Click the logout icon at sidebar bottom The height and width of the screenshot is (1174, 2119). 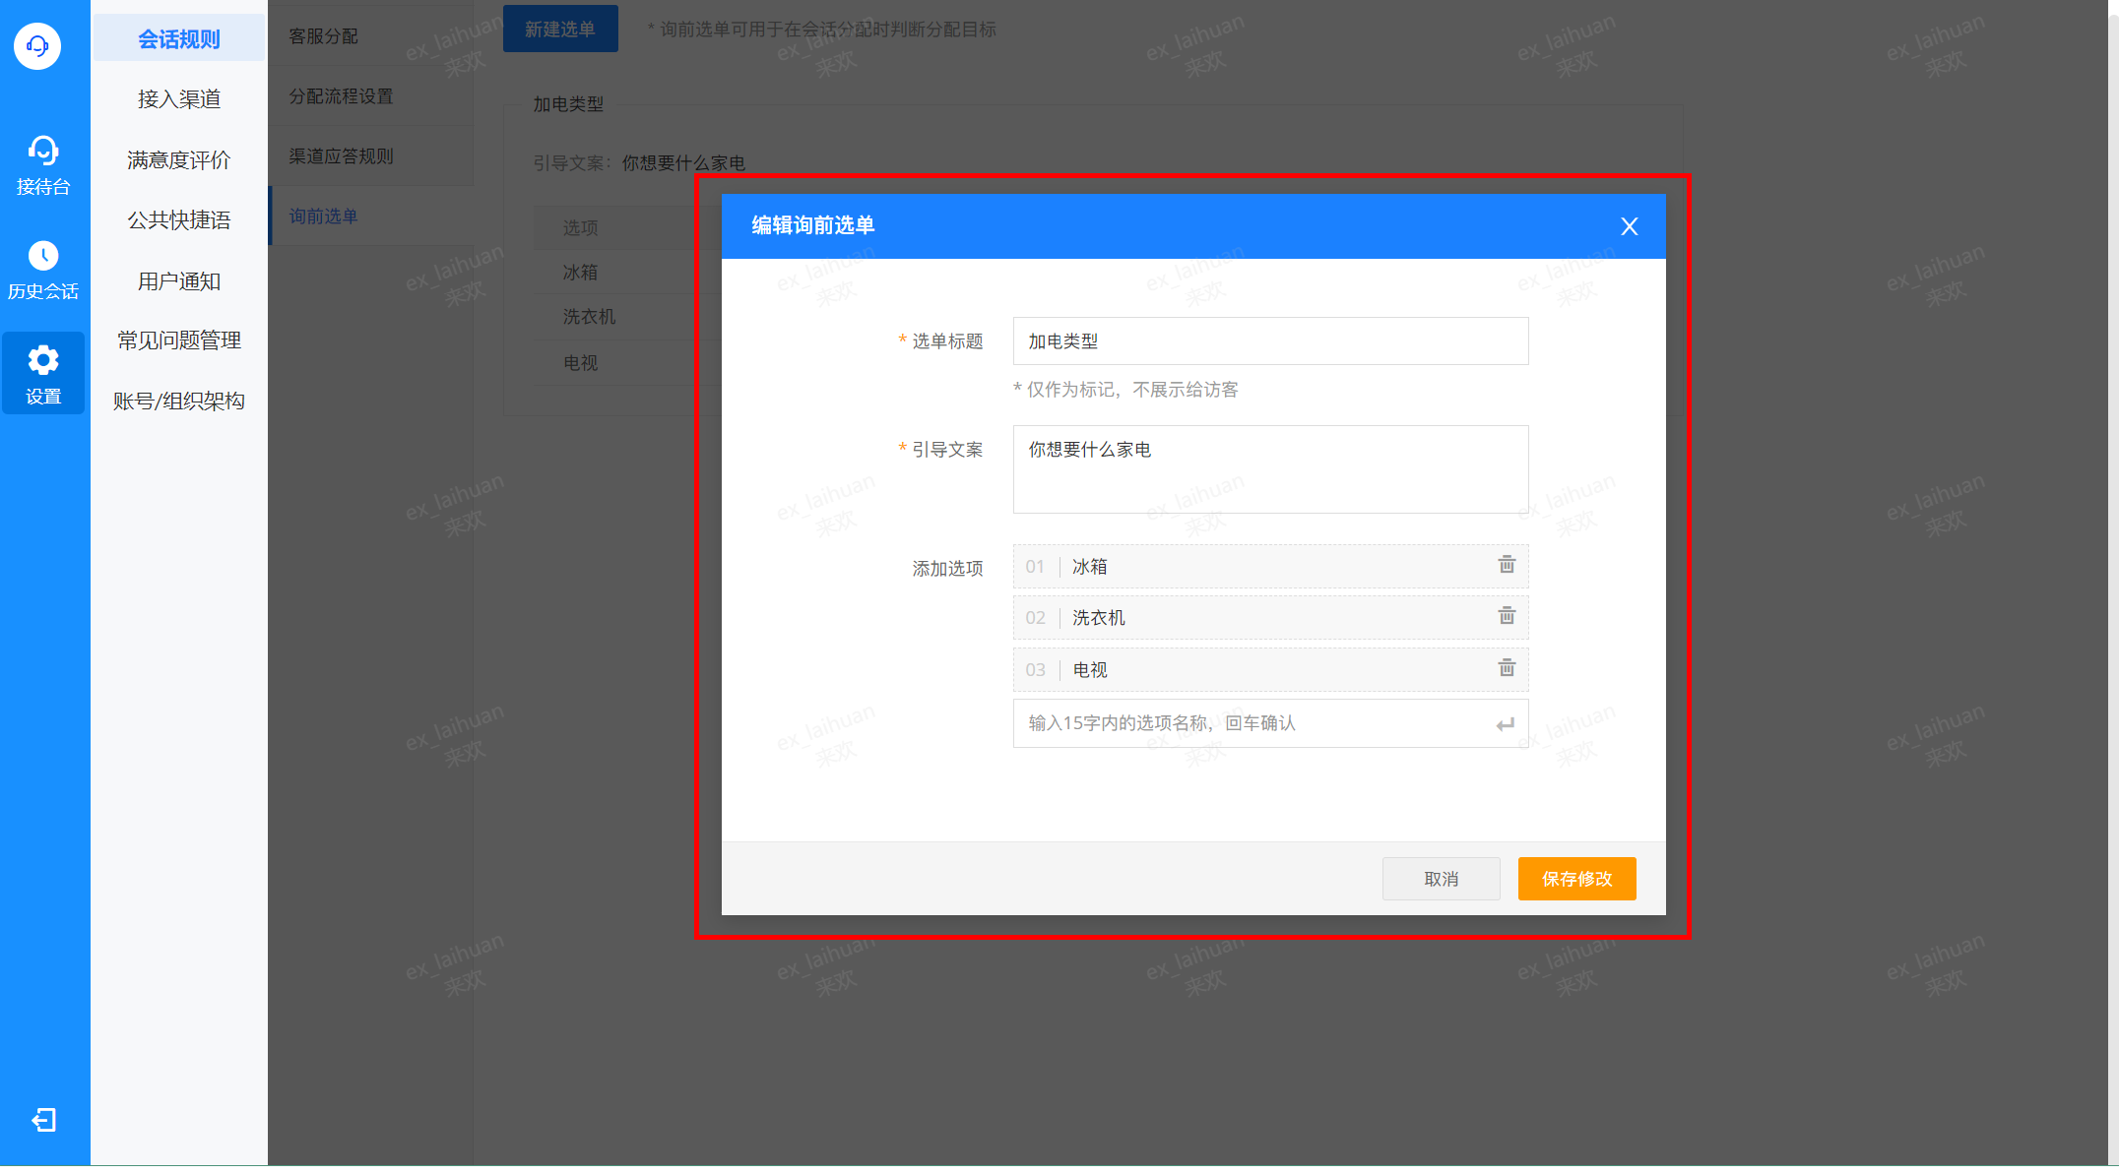click(43, 1120)
